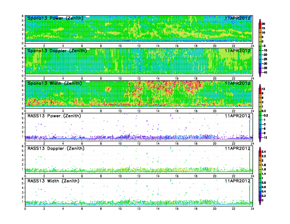Image resolution: width=290 pixels, height=224 pixels.
Task: Click the '-0.2' label on the middle color scale
Action: coord(265,115)
